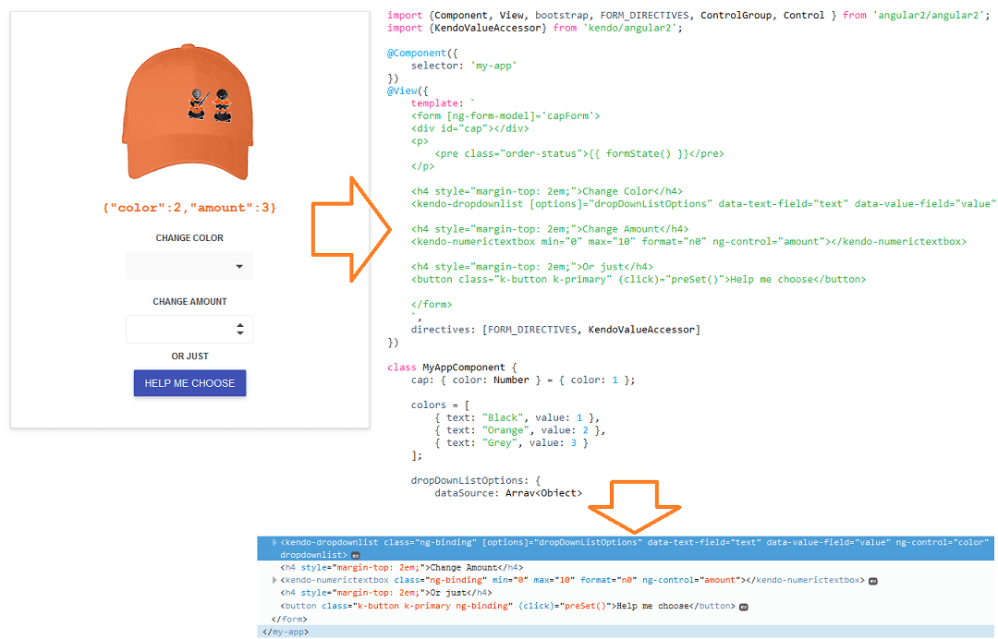Click the pre order-status formState code line
This screenshot has width=998, height=639.
coord(579,154)
